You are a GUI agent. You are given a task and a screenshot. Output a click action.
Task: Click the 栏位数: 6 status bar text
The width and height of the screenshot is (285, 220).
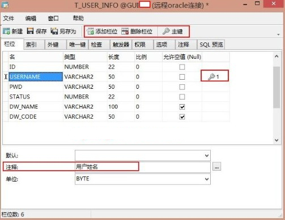click(13, 214)
